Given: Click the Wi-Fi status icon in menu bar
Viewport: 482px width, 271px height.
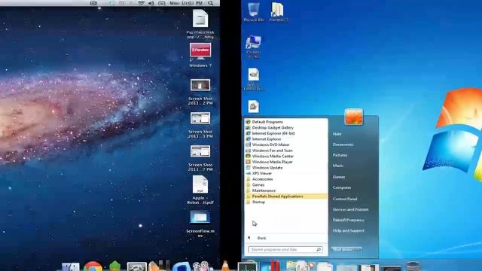Looking at the screenshot, I should [141, 3].
